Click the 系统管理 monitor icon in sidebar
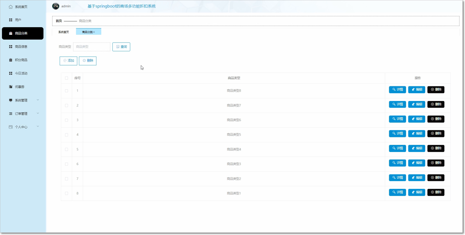 [11, 100]
